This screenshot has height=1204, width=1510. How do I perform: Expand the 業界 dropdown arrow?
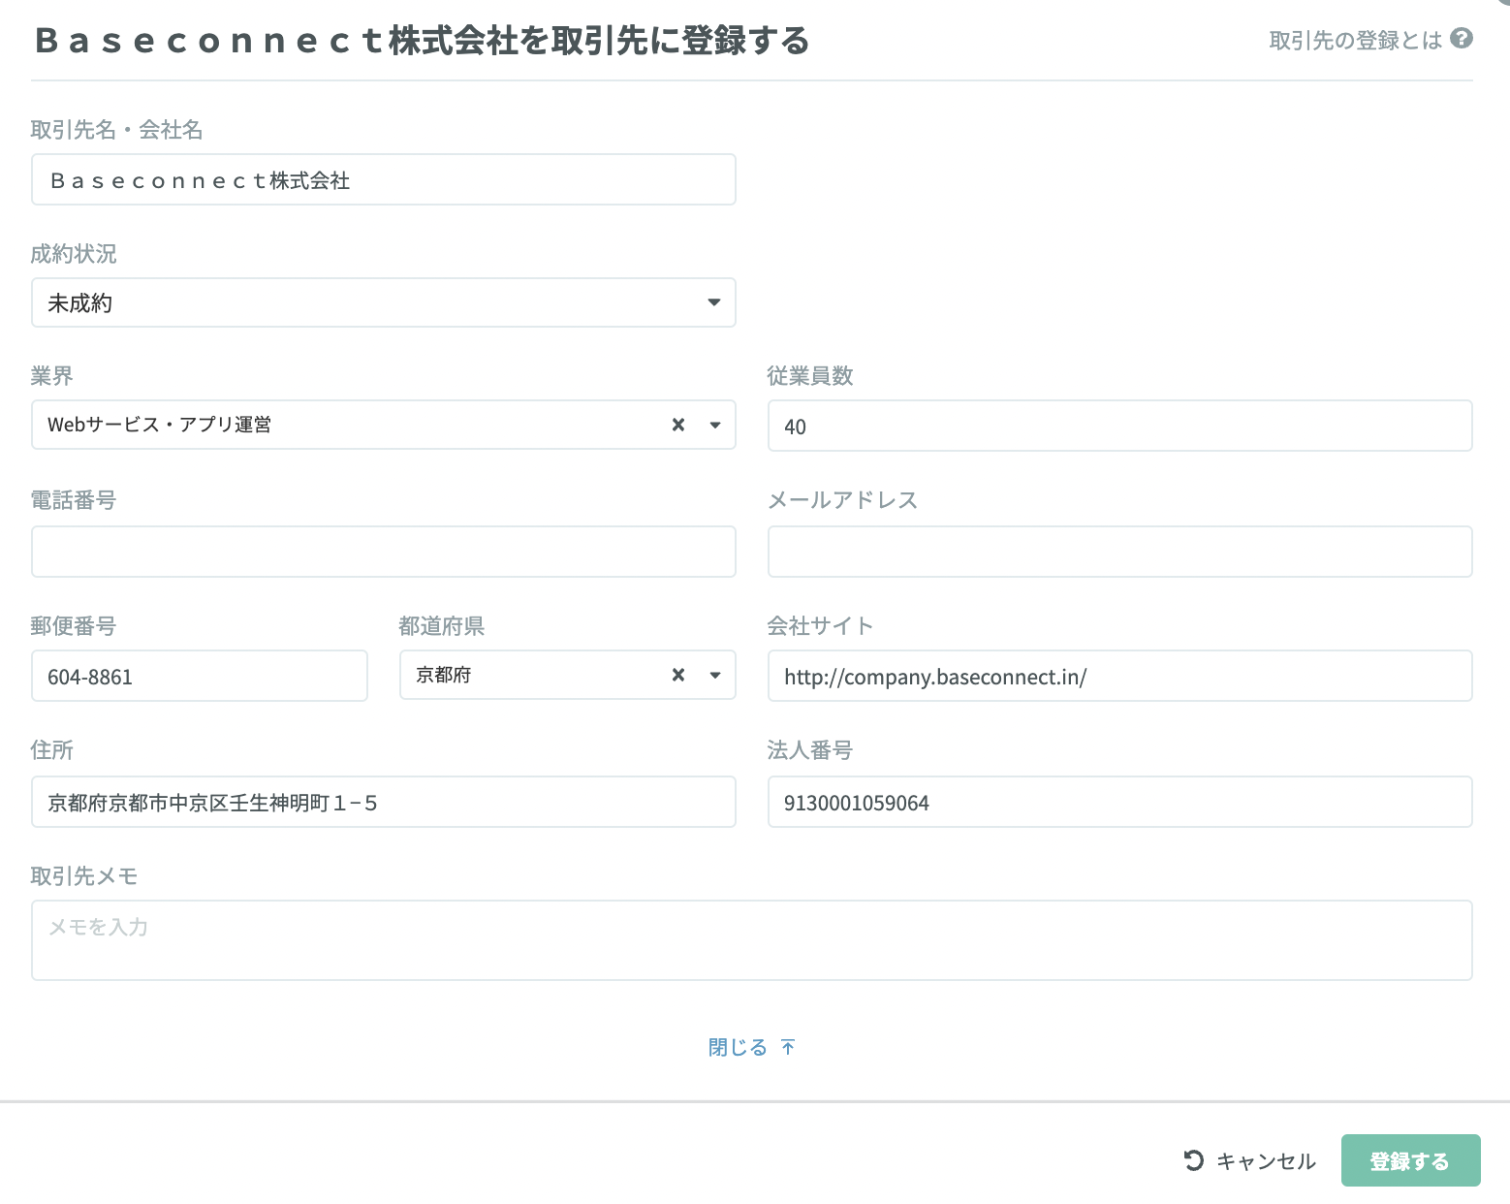tap(715, 425)
